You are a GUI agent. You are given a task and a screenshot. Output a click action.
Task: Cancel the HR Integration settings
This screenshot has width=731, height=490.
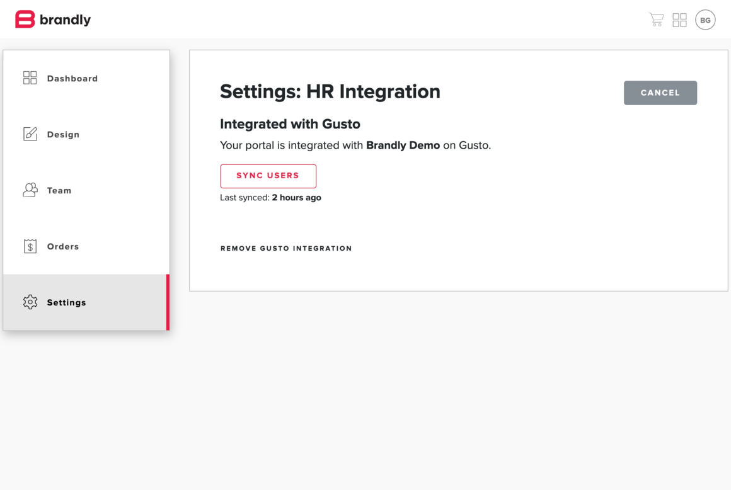coord(660,93)
